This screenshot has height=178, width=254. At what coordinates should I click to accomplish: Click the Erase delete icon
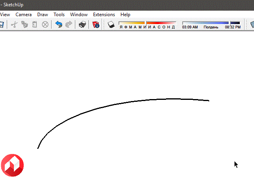(x=45, y=24)
